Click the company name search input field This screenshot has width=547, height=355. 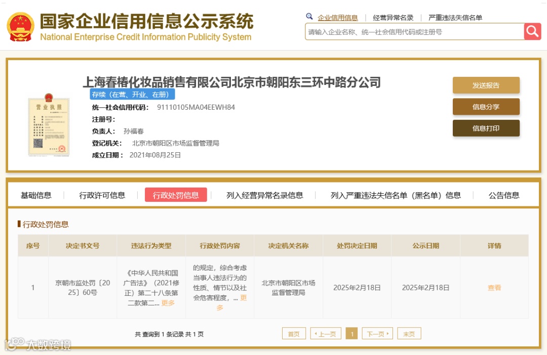[x=414, y=32]
